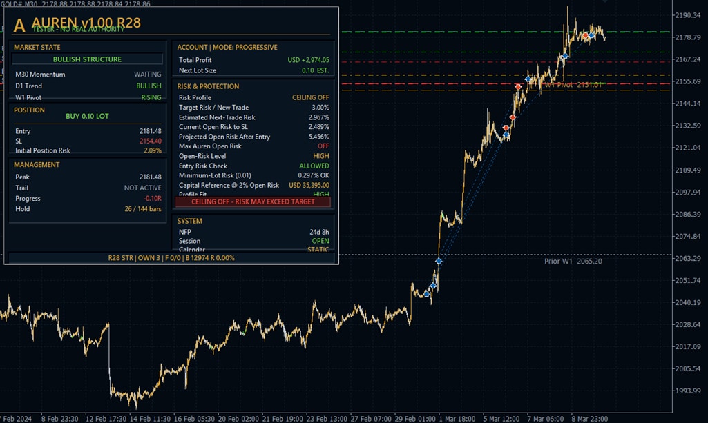The height and width of the screenshot is (423, 708).
Task: Click the "BUY 0.10 LOT" position label
Action: pyautogui.click(x=87, y=116)
